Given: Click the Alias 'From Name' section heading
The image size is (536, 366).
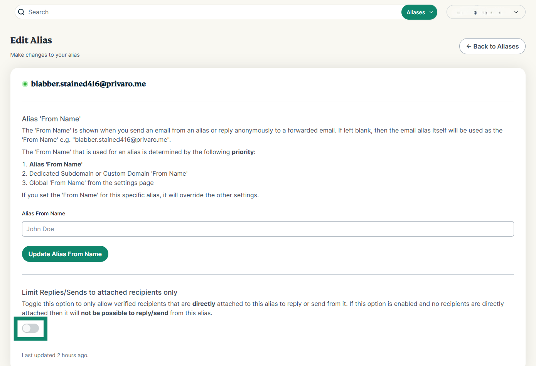Looking at the screenshot, I should pyautogui.click(x=51, y=119).
